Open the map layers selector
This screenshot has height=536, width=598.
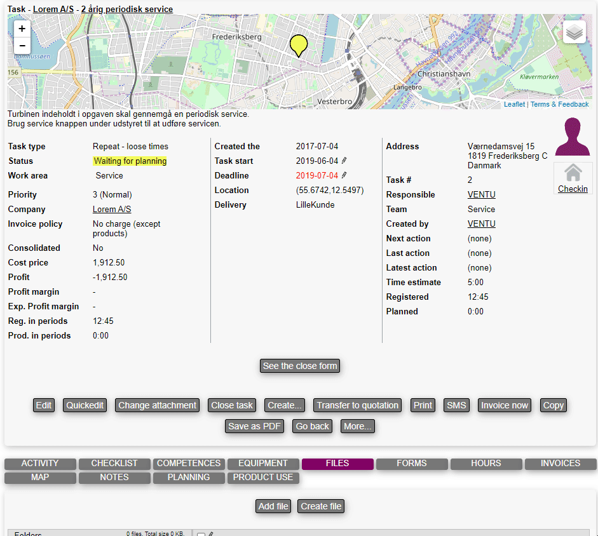(x=574, y=32)
